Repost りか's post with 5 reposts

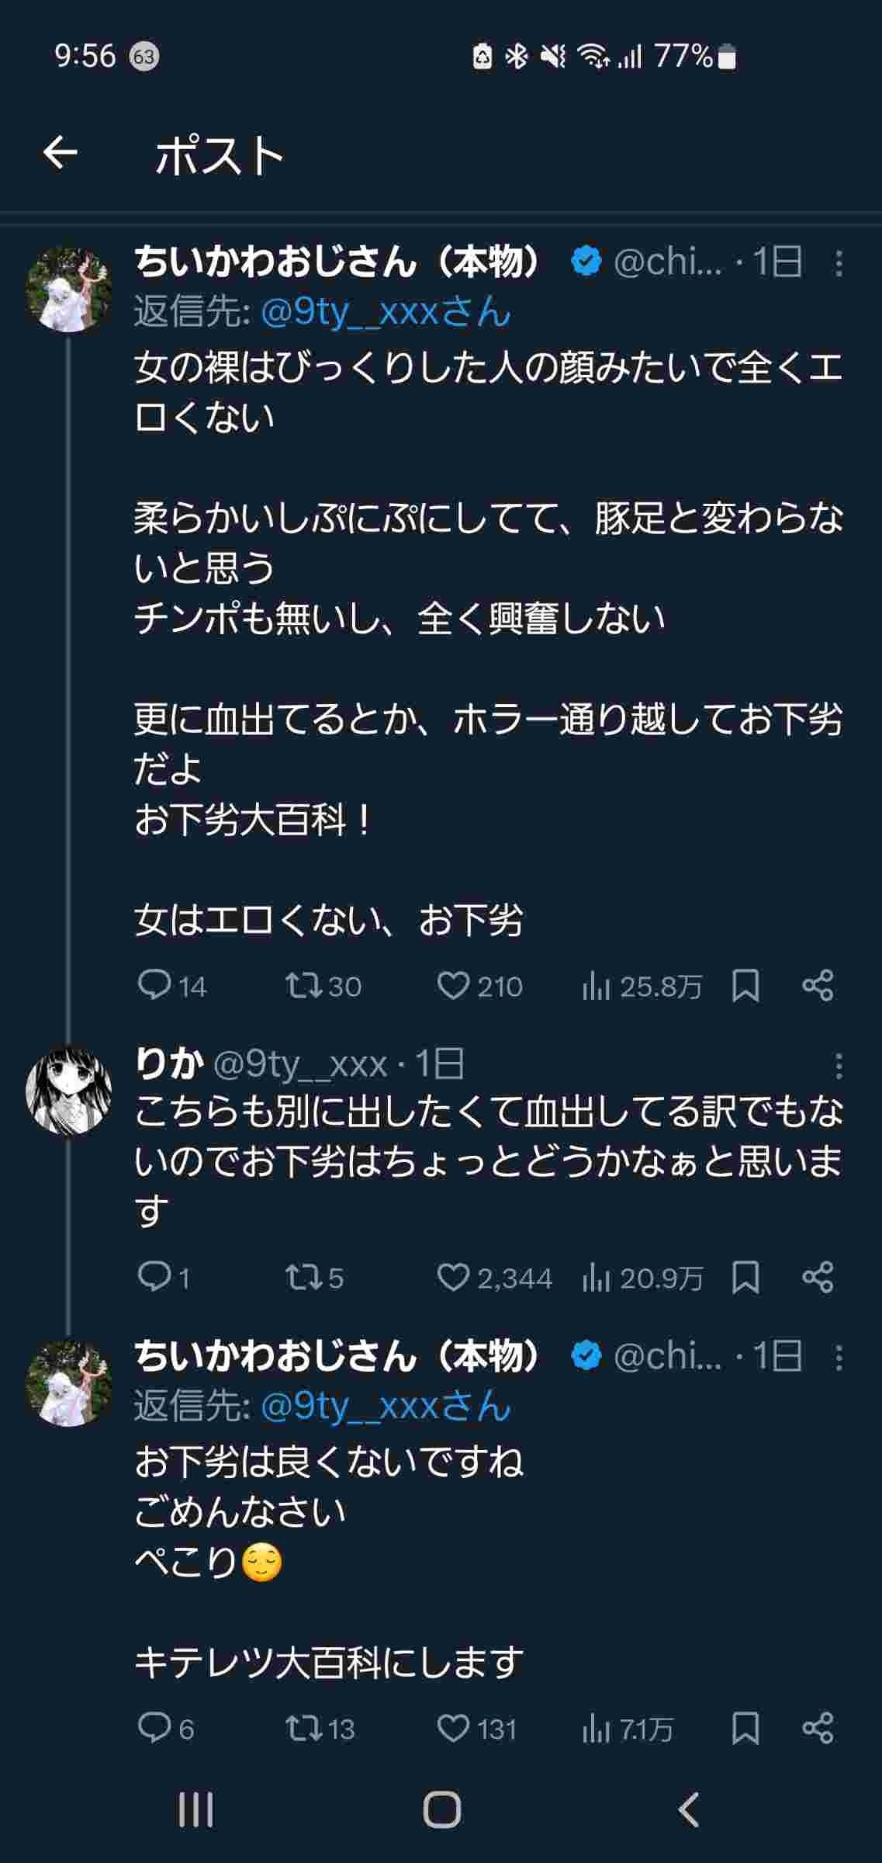click(300, 1277)
